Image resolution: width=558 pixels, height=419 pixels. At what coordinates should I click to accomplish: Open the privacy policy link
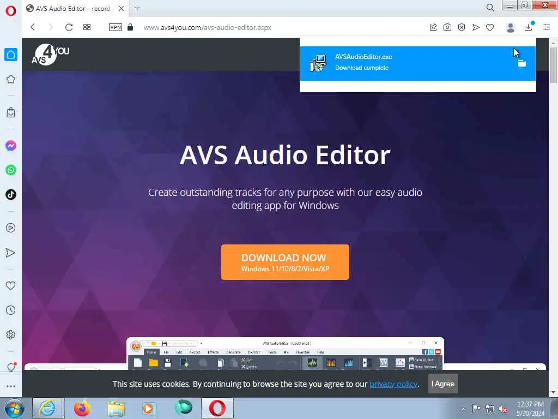point(393,384)
